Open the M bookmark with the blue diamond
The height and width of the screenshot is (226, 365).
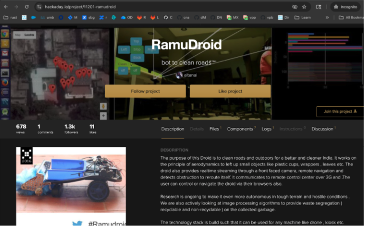coord(73,18)
